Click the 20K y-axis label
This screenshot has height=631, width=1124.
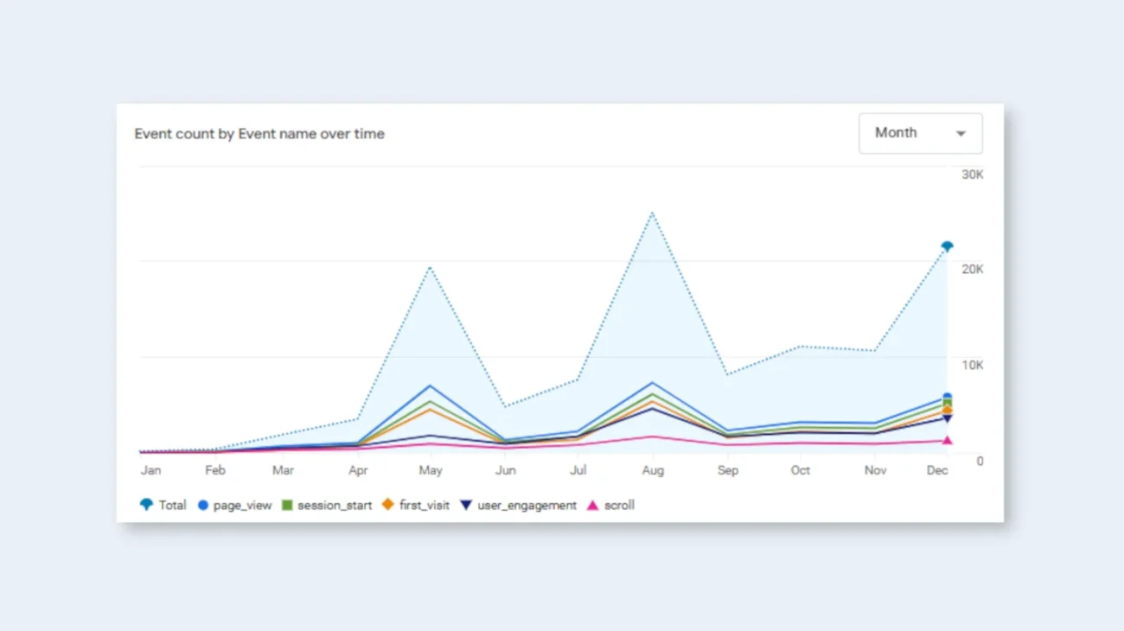(973, 269)
